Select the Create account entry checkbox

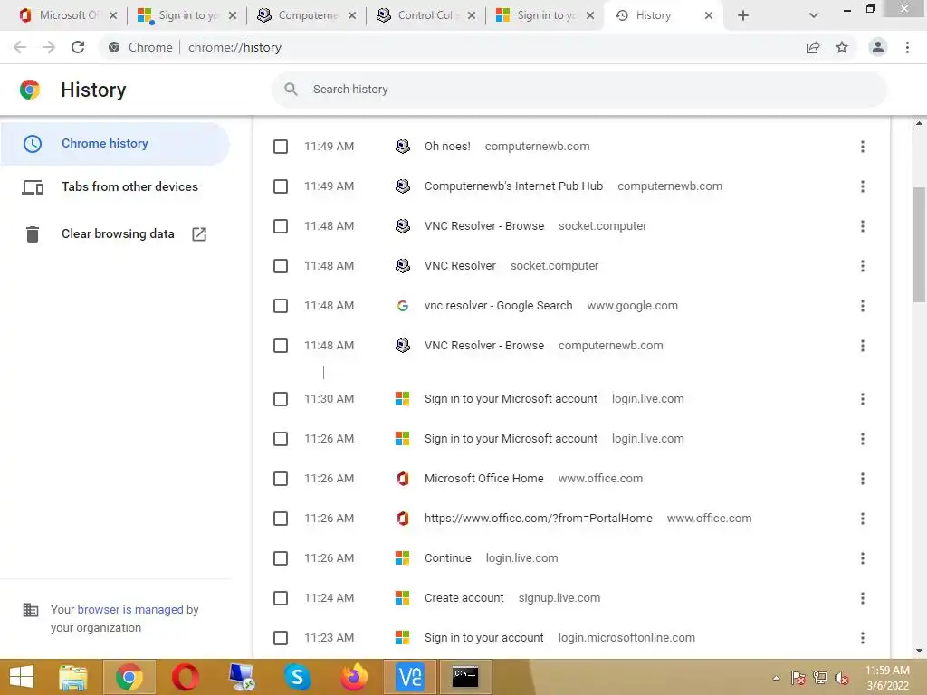[x=281, y=598]
